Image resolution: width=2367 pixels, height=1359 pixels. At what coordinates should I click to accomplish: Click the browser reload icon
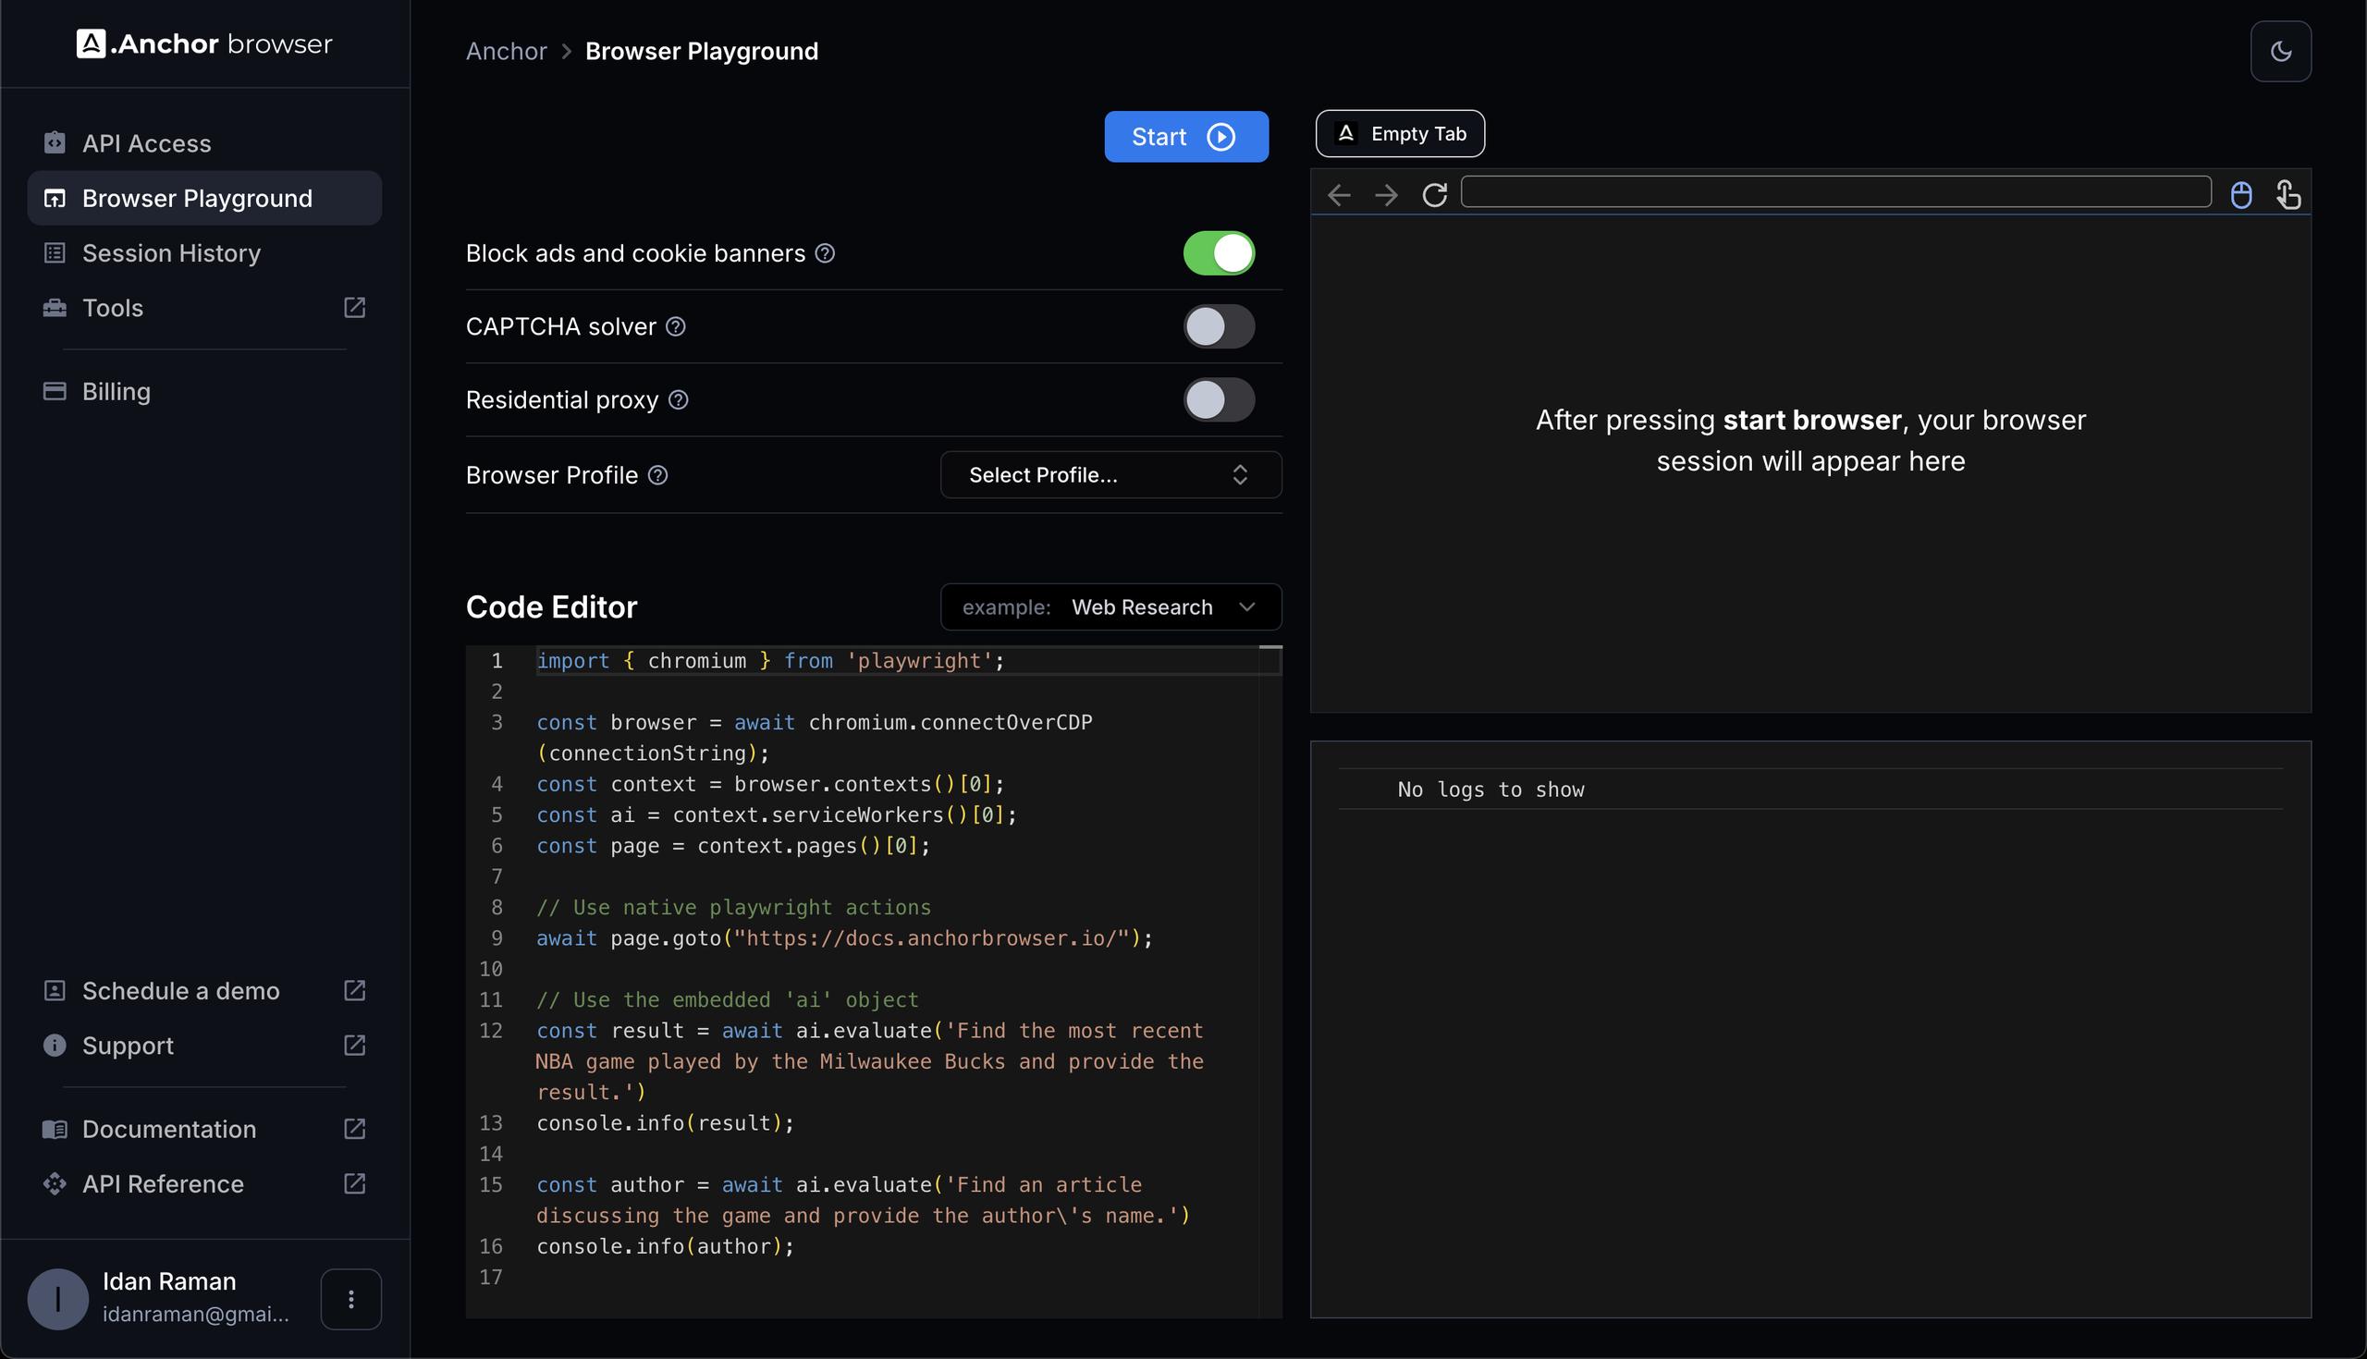[1435, 194]
